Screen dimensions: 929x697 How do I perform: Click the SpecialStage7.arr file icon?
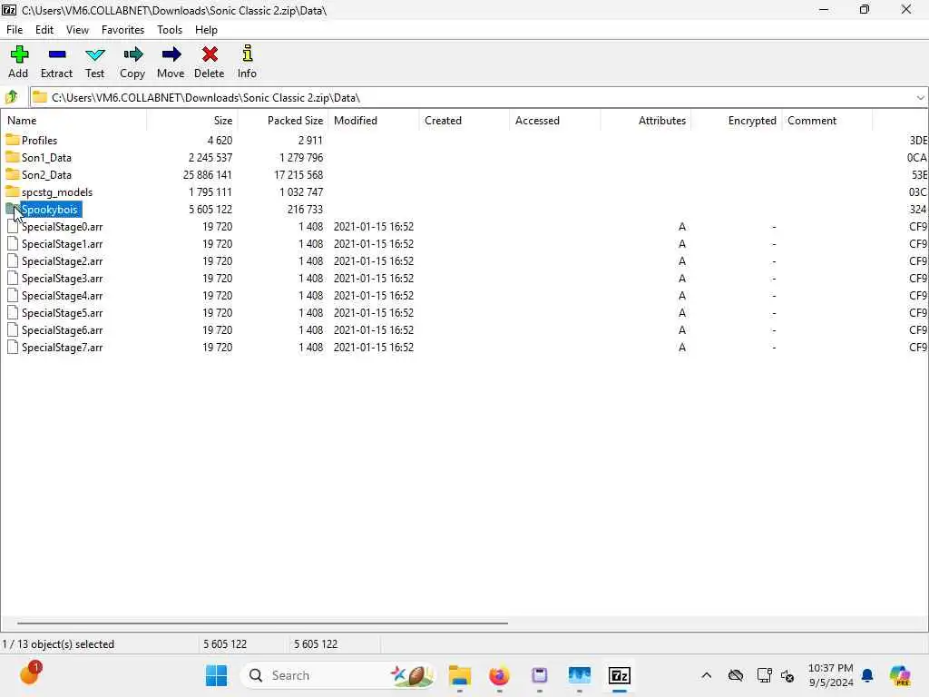(13, 347)
